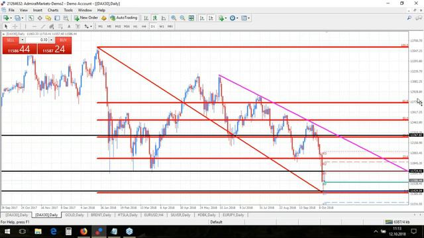The image size is (424, 238).
Task: Select the Text tool (A)
Action: [x=69, y=26]
